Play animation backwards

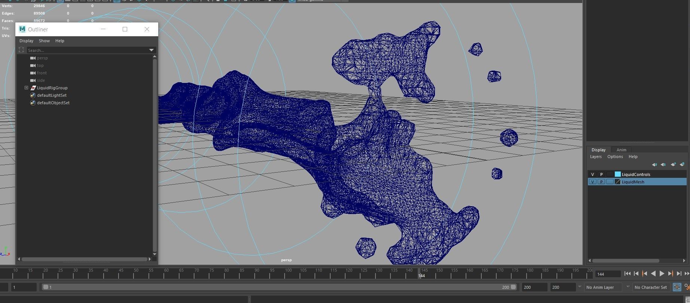pyautogui.click(x=653, y=274)
